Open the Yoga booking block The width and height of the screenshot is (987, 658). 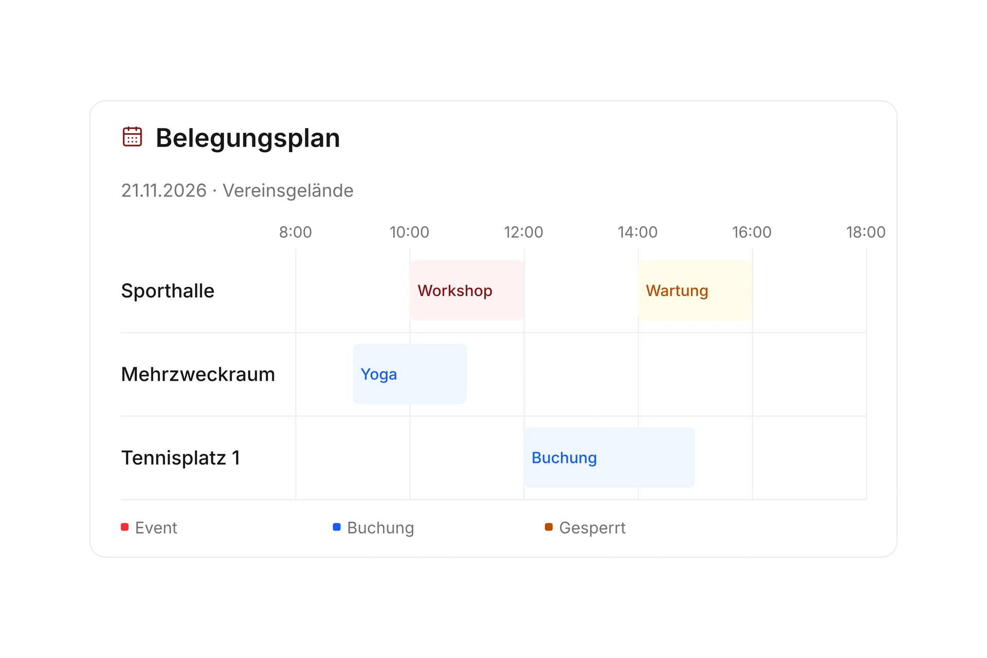click(x=410, y=374)
